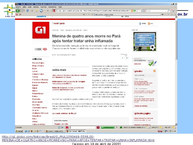Click todas as notícias link in plantão
The width and height of the screenshot is (193, 145).
(141, 106)
